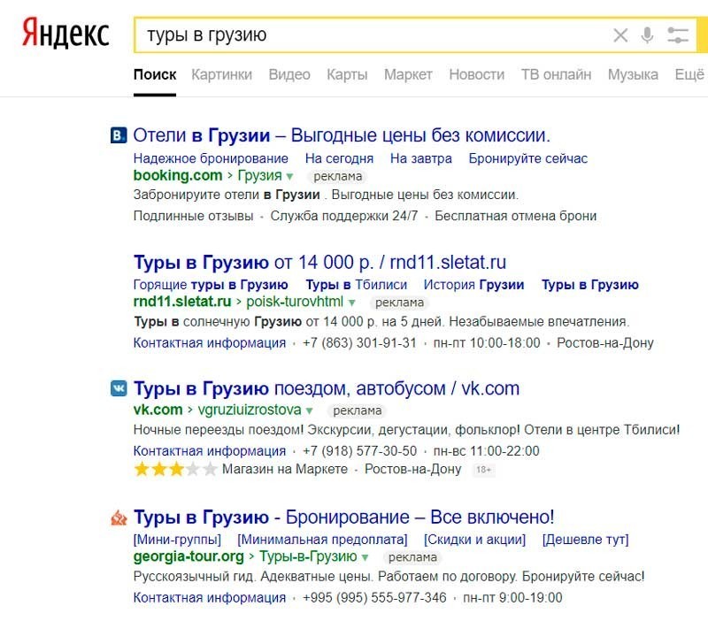This screenshot has width=708, height=621.
Task: Clear the search query with X icon
Action: pyautogui.click(x=620, y=34)
